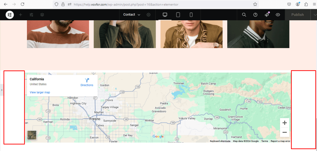Click California title in map card

37,79
